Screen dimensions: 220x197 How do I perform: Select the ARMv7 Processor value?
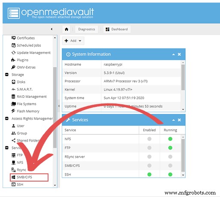tap(126, 81)
